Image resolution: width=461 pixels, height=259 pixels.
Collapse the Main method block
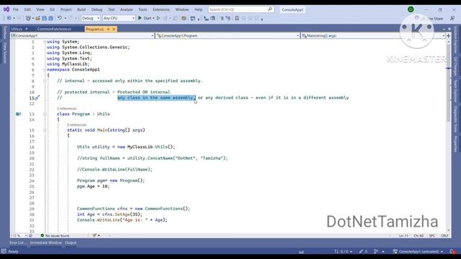[45, 130]
